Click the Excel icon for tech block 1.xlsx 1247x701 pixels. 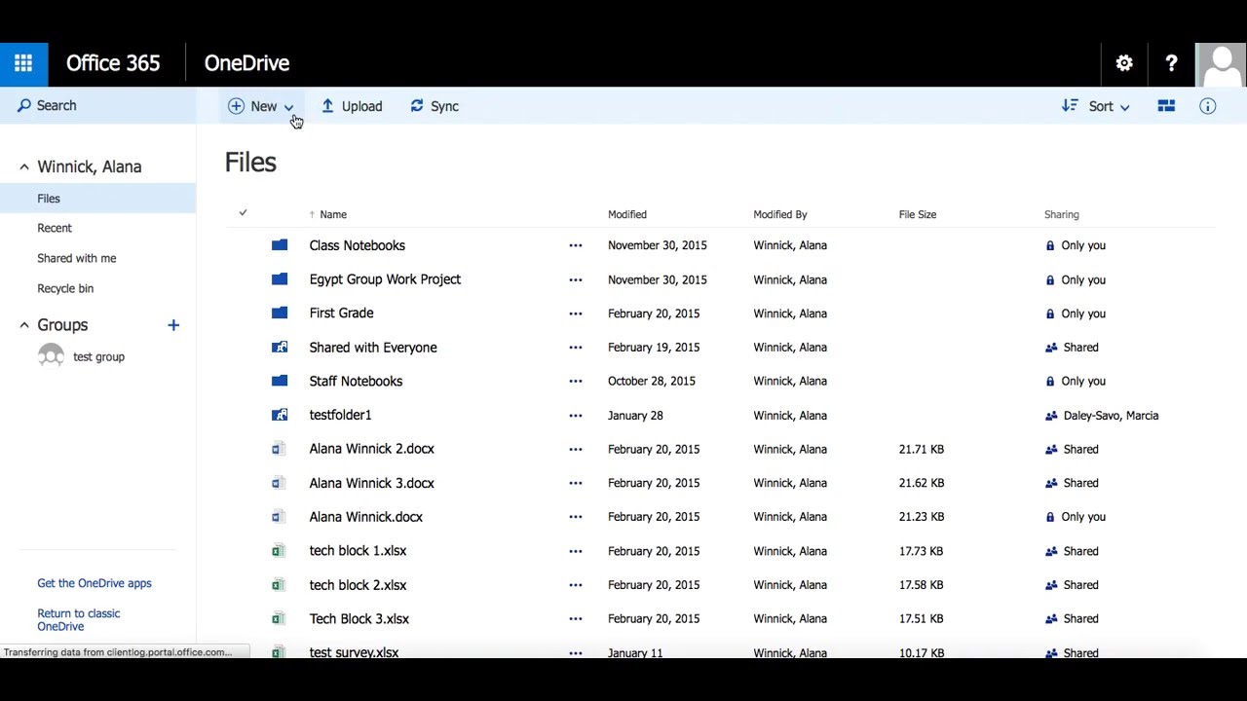[279, 551]
